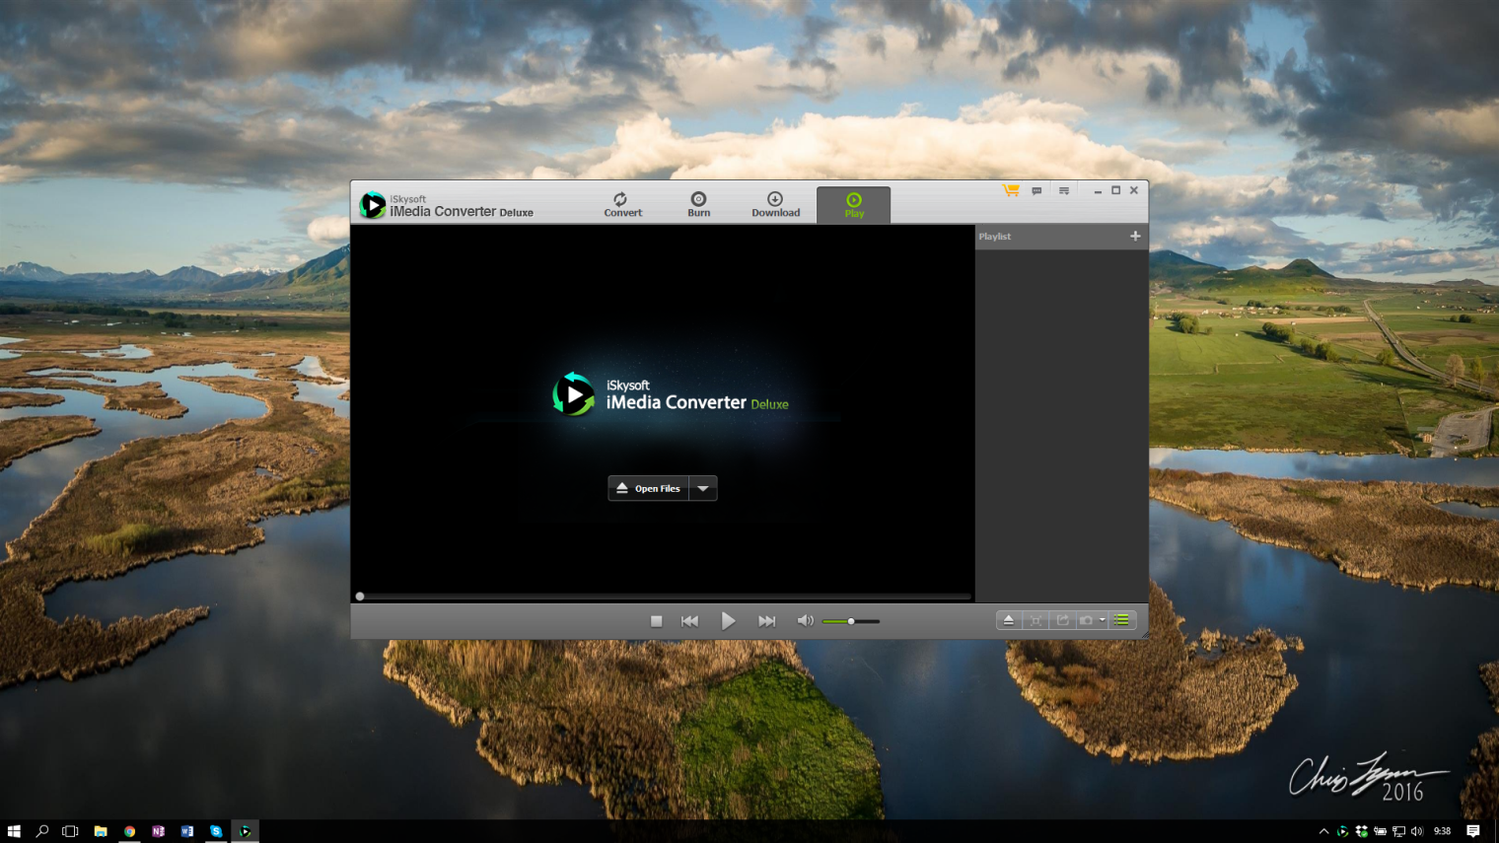This screenshot has width=1499, height=843.
Task: Open the feedback speech bubble icon
Action: [x=1036, y=190]
